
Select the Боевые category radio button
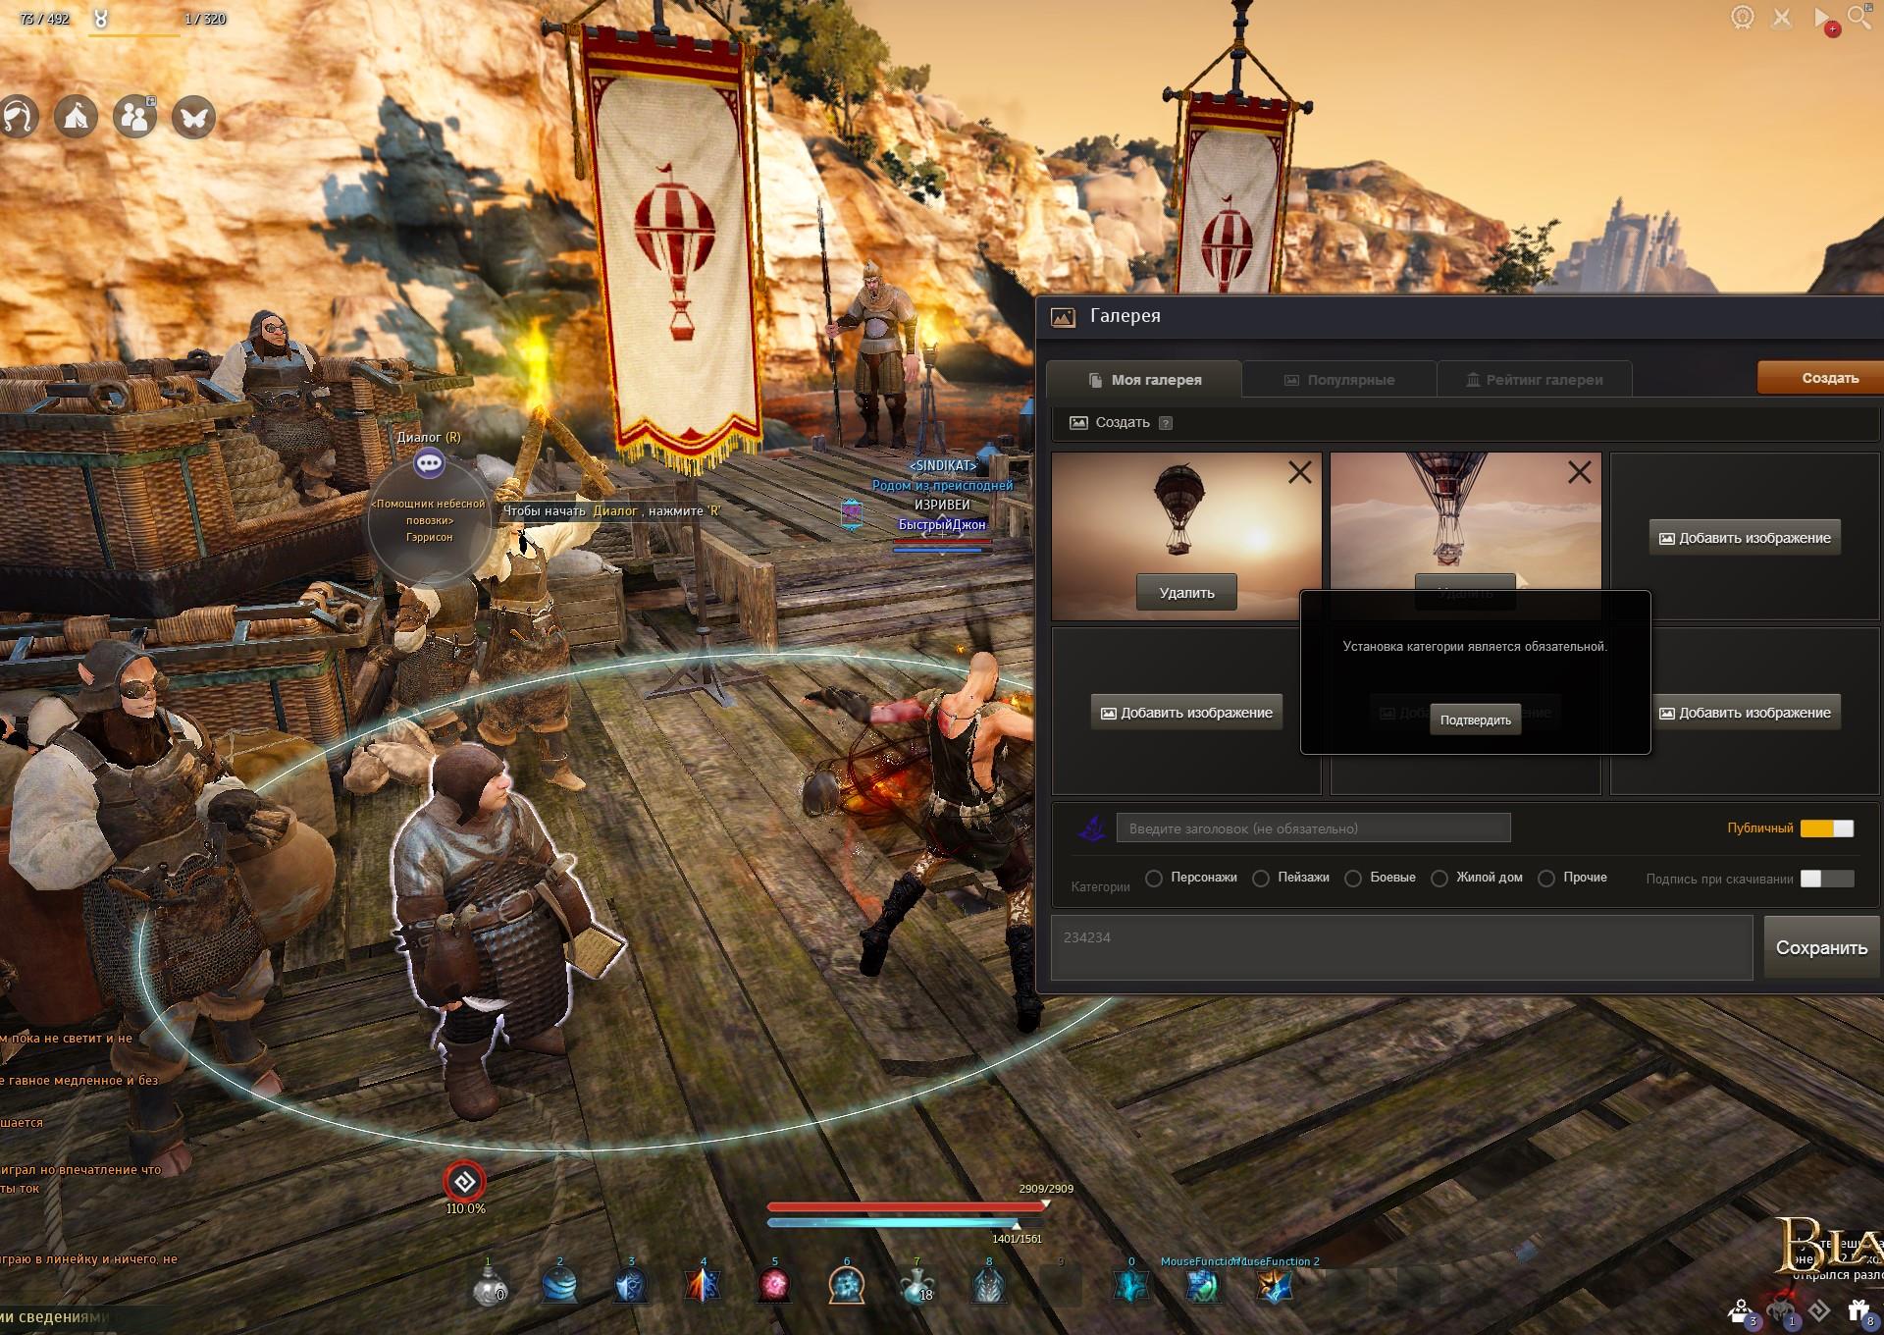tap(1353, 879)
